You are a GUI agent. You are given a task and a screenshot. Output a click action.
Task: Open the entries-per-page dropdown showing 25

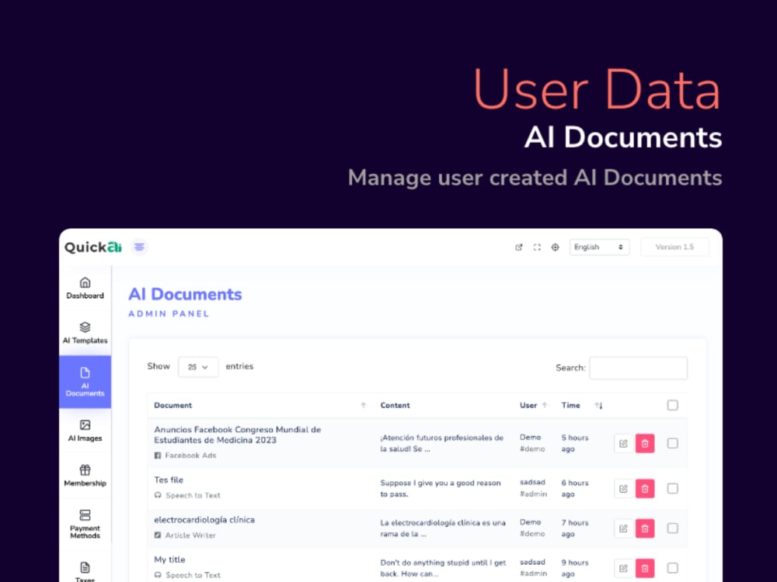tap(198, 367)
